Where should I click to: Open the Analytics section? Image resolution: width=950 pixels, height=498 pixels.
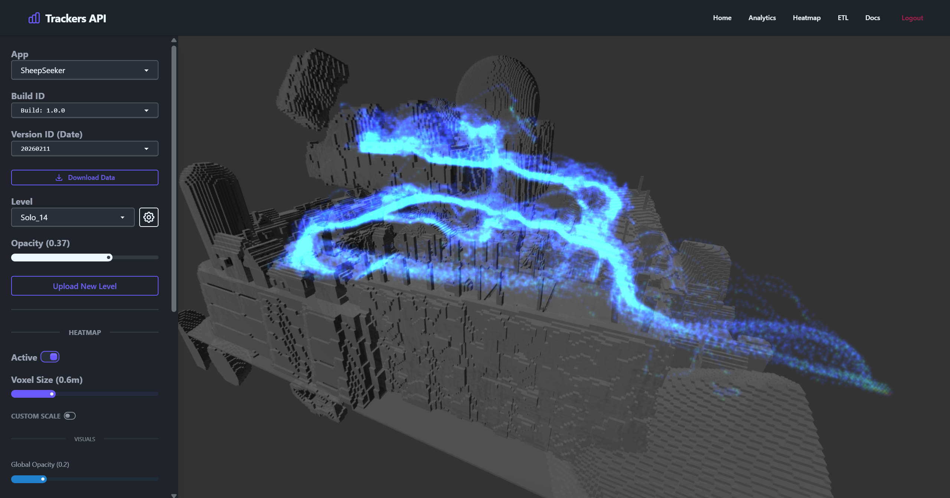tap(761, 17)
